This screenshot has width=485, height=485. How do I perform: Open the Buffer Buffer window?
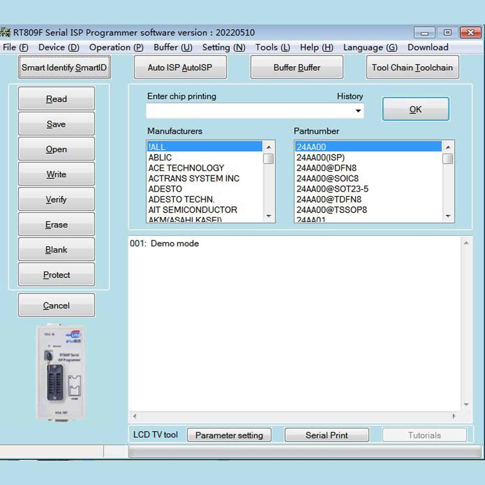pos(296,67)
